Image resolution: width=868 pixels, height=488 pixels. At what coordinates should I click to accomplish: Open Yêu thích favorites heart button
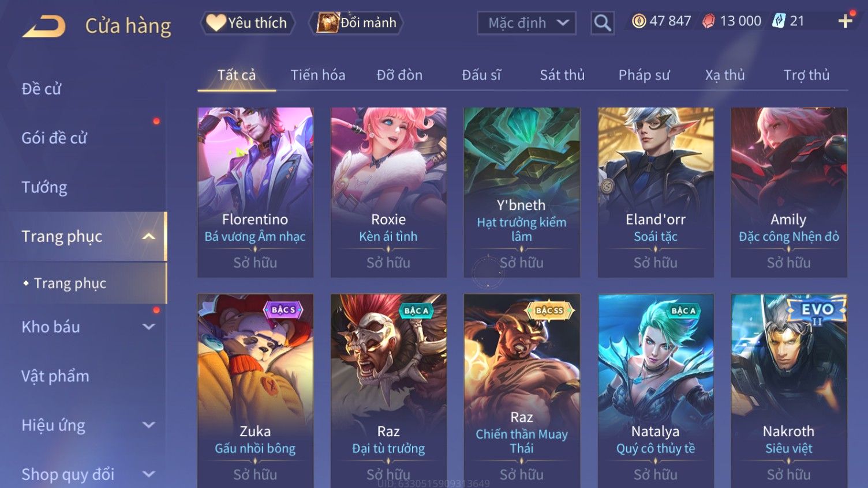(x=248, y=23)
